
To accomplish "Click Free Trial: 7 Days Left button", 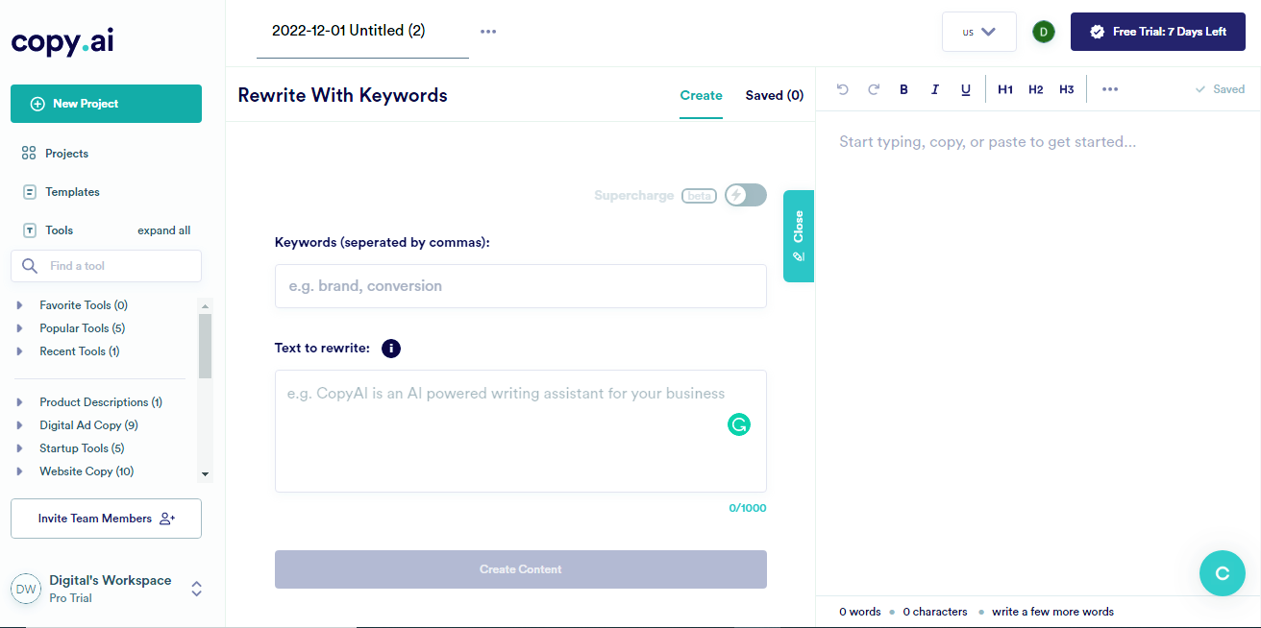I will pyautogui.click(x=1158, y=32).
